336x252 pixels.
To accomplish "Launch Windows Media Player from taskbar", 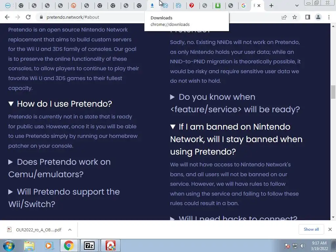I will [x=49, y=245].
